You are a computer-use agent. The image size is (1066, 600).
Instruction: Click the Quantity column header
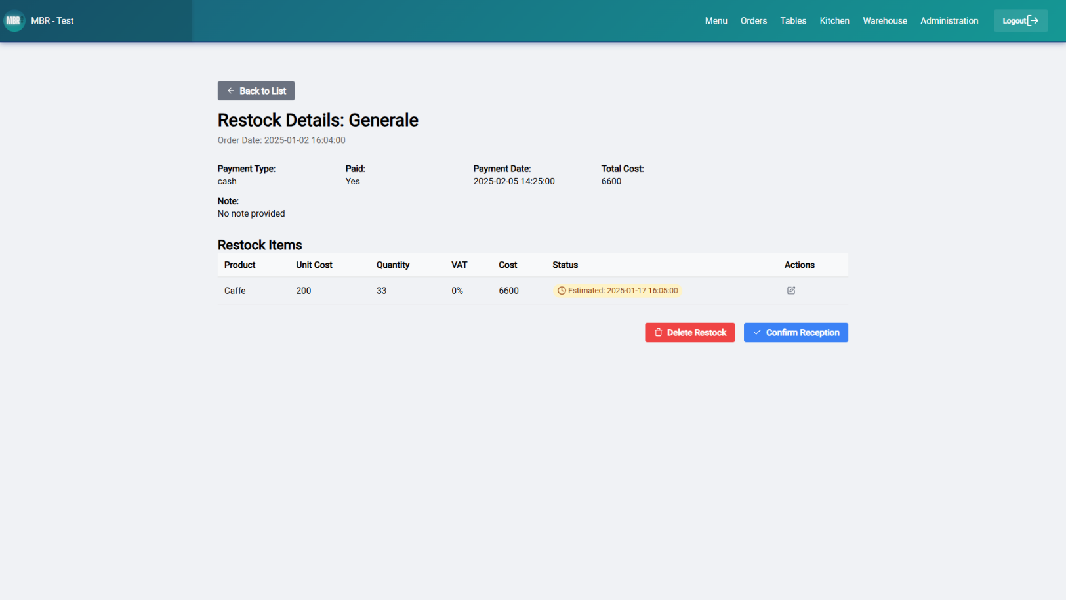(393, 265)
